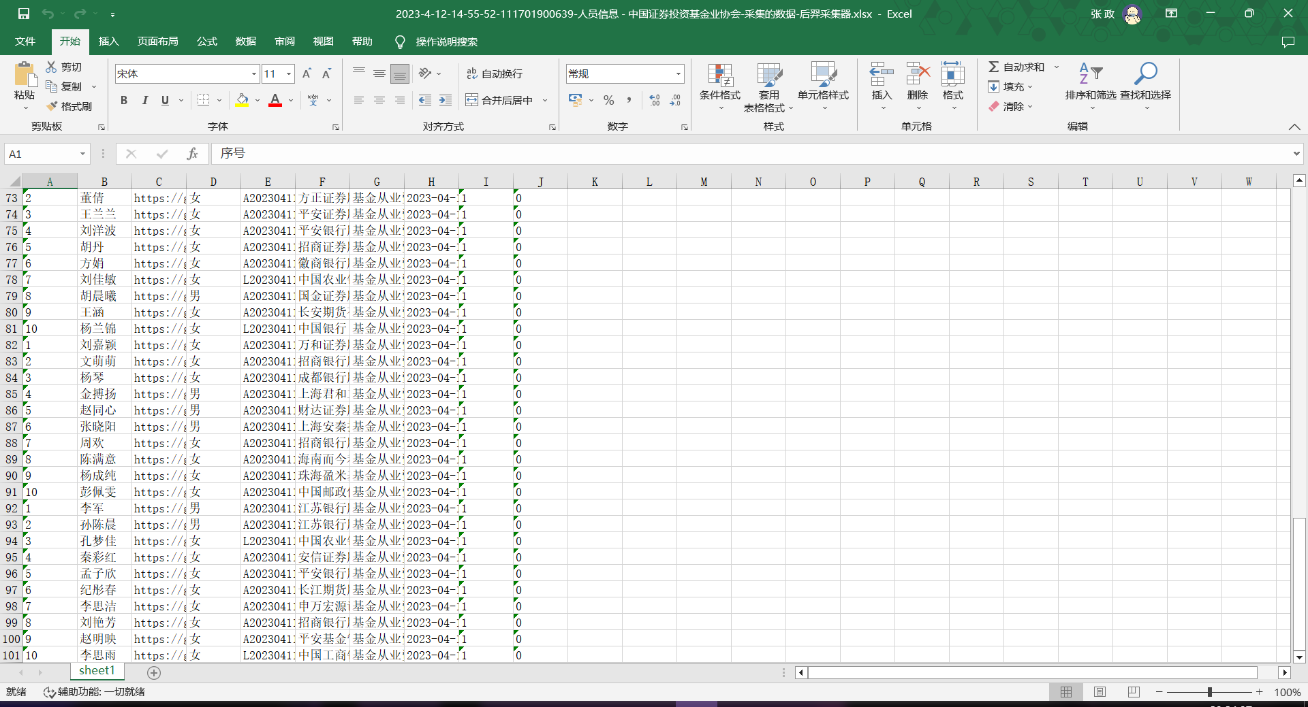Click Copy (复制) button

point(64,86)
